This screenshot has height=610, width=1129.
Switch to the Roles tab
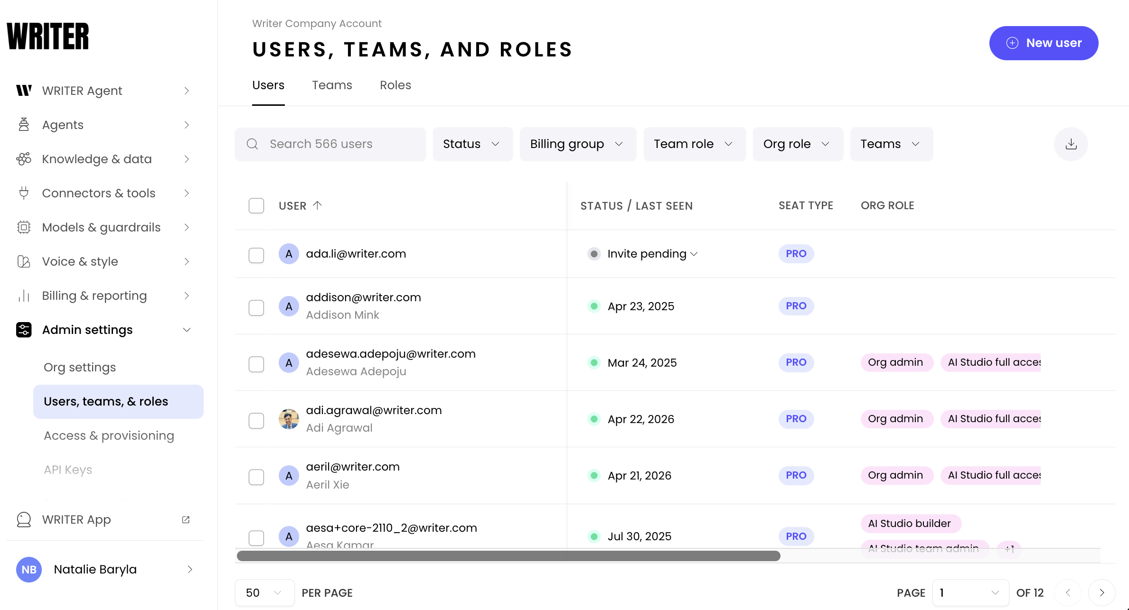395,85
